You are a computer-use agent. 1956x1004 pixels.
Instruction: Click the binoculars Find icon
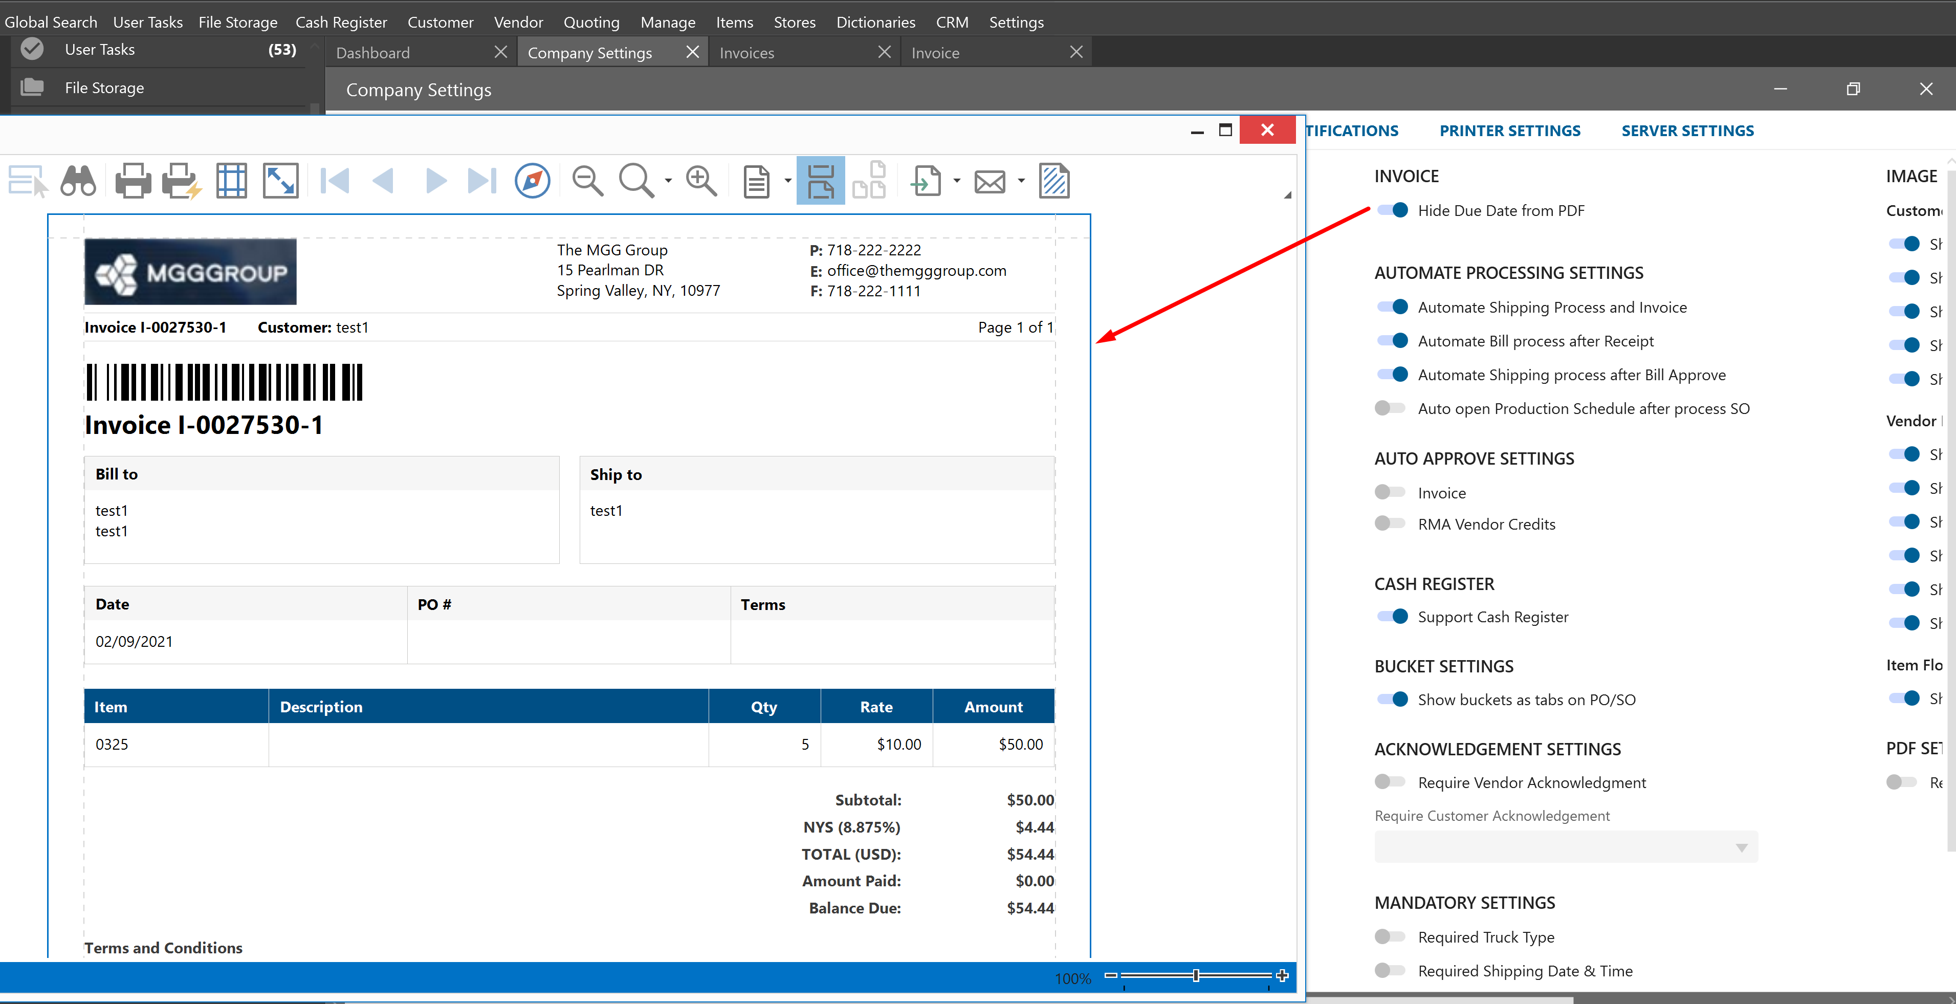point(78,181)
